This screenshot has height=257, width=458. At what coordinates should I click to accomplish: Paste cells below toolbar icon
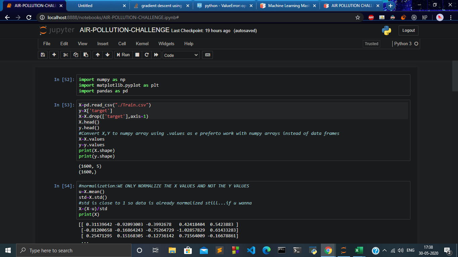click(86, 55)
